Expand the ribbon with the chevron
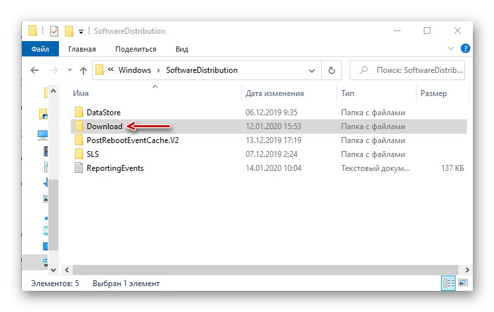Image resolution: width=494 pixels, height=312 pixels. coord(453,49)
